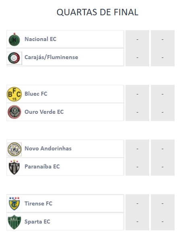Click Nacional EC first-leg score cell
This screenshot has width=183, height=234.
coord(137,39)
